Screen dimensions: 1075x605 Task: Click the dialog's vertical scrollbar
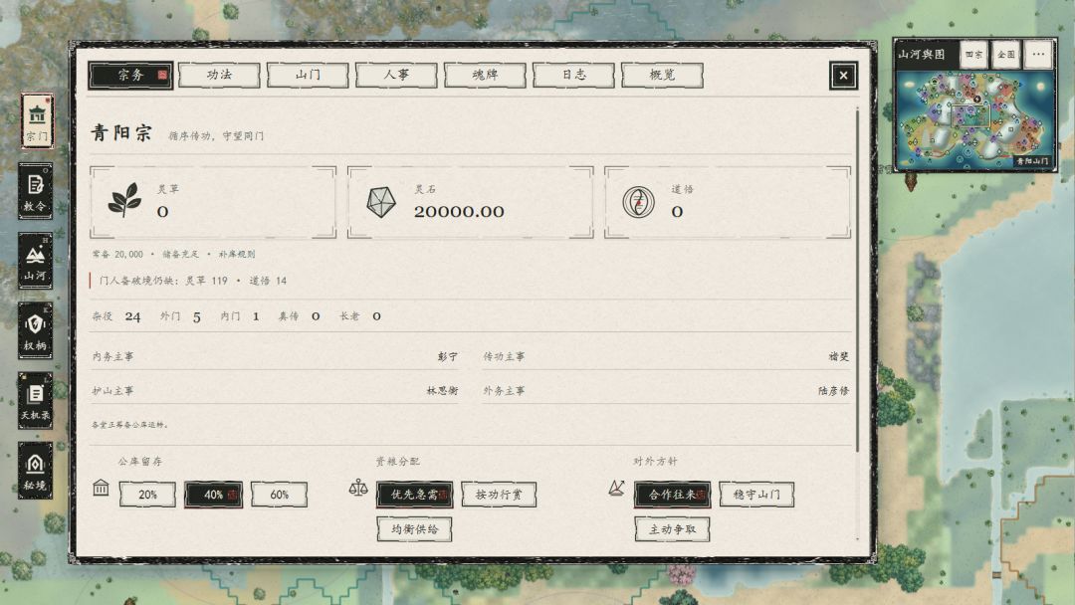(x=857, y=280)
